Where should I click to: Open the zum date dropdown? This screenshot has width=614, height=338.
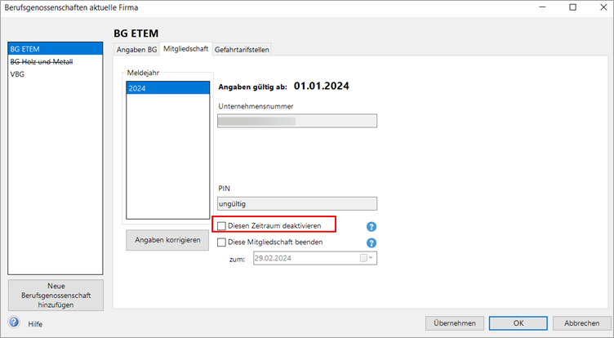(x=371, y=258)
